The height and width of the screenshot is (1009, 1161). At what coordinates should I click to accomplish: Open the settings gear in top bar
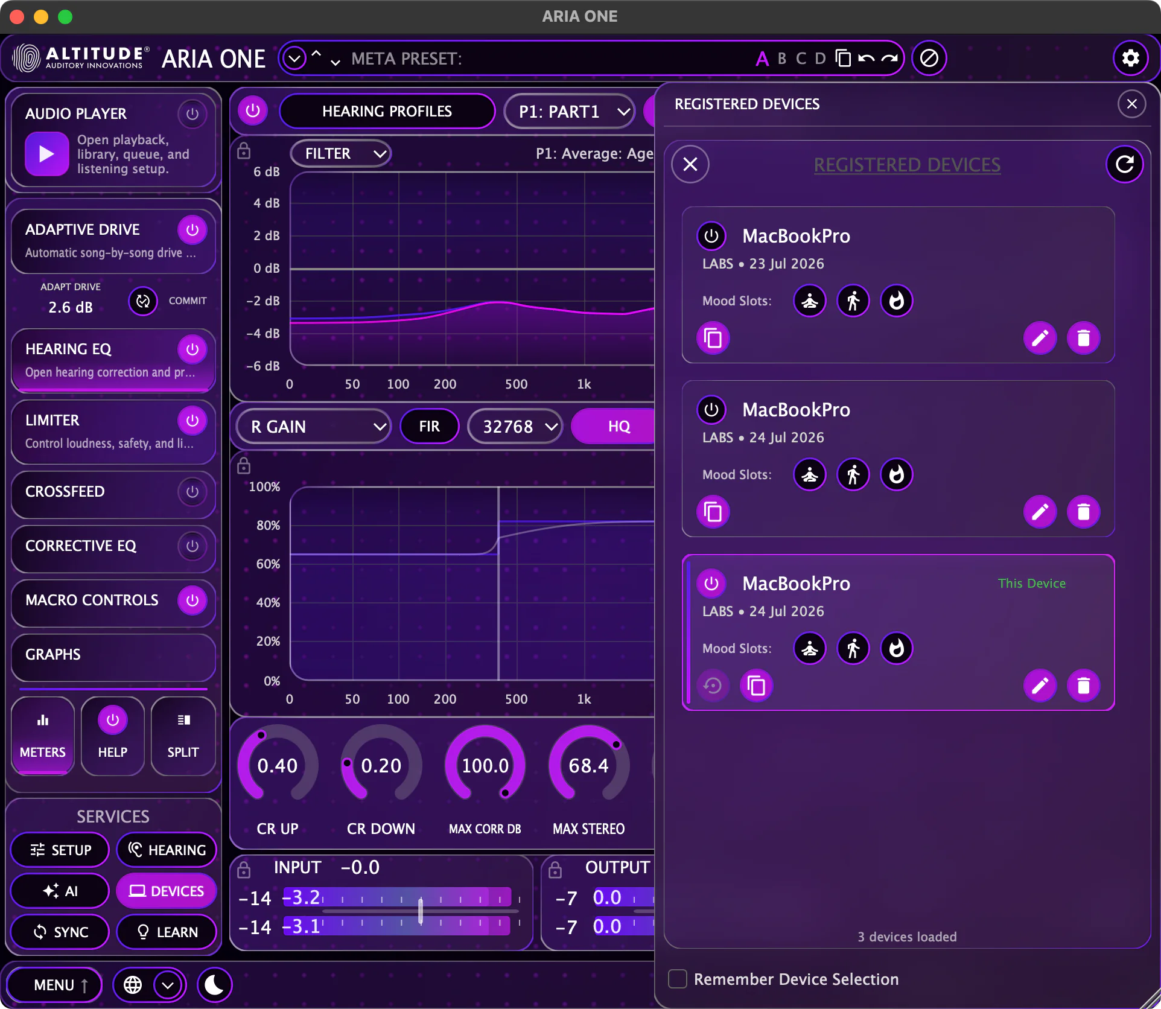click(1130, 58)
